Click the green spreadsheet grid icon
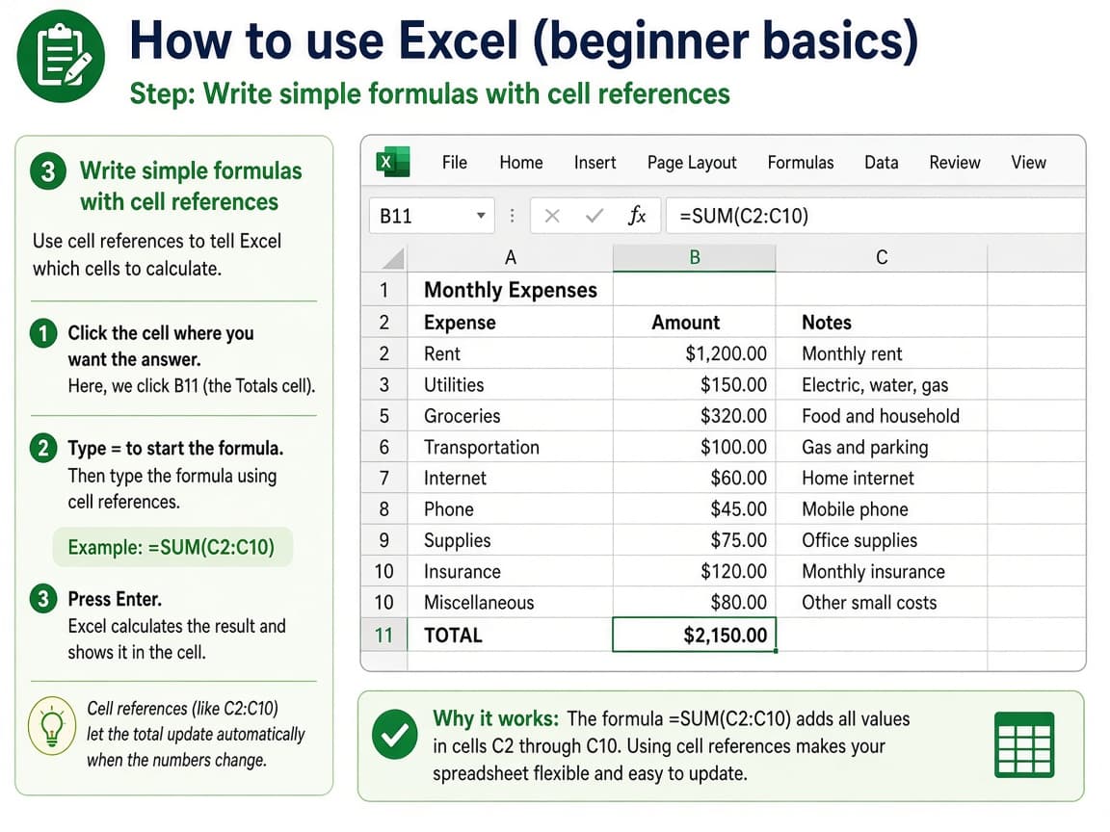 click(x=1023, y=744)
